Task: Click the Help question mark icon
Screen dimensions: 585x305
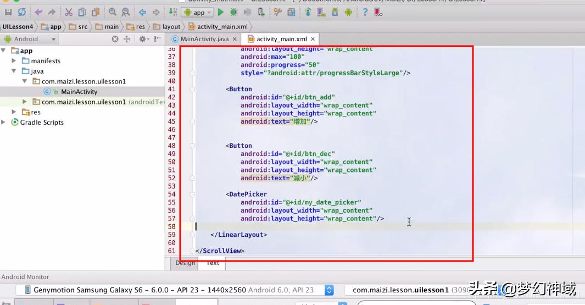Action: (365, 12)
